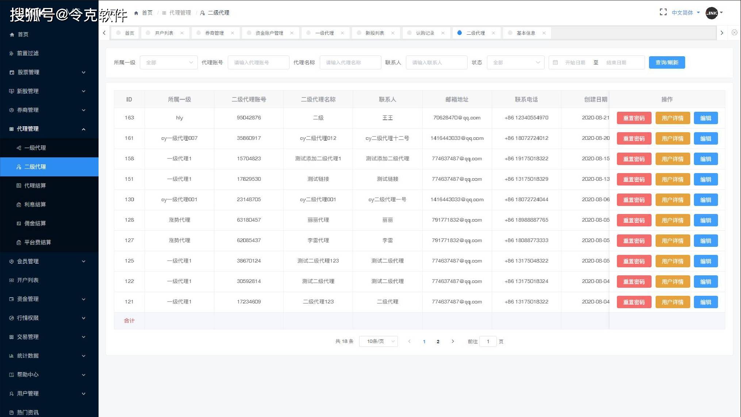741x417 pixels.
Task: Open 佣金结算 submenu item
Action: pos(49,223)
